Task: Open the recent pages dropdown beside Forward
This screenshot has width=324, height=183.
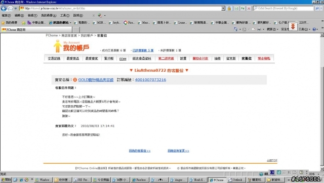Action: [16, 9]
